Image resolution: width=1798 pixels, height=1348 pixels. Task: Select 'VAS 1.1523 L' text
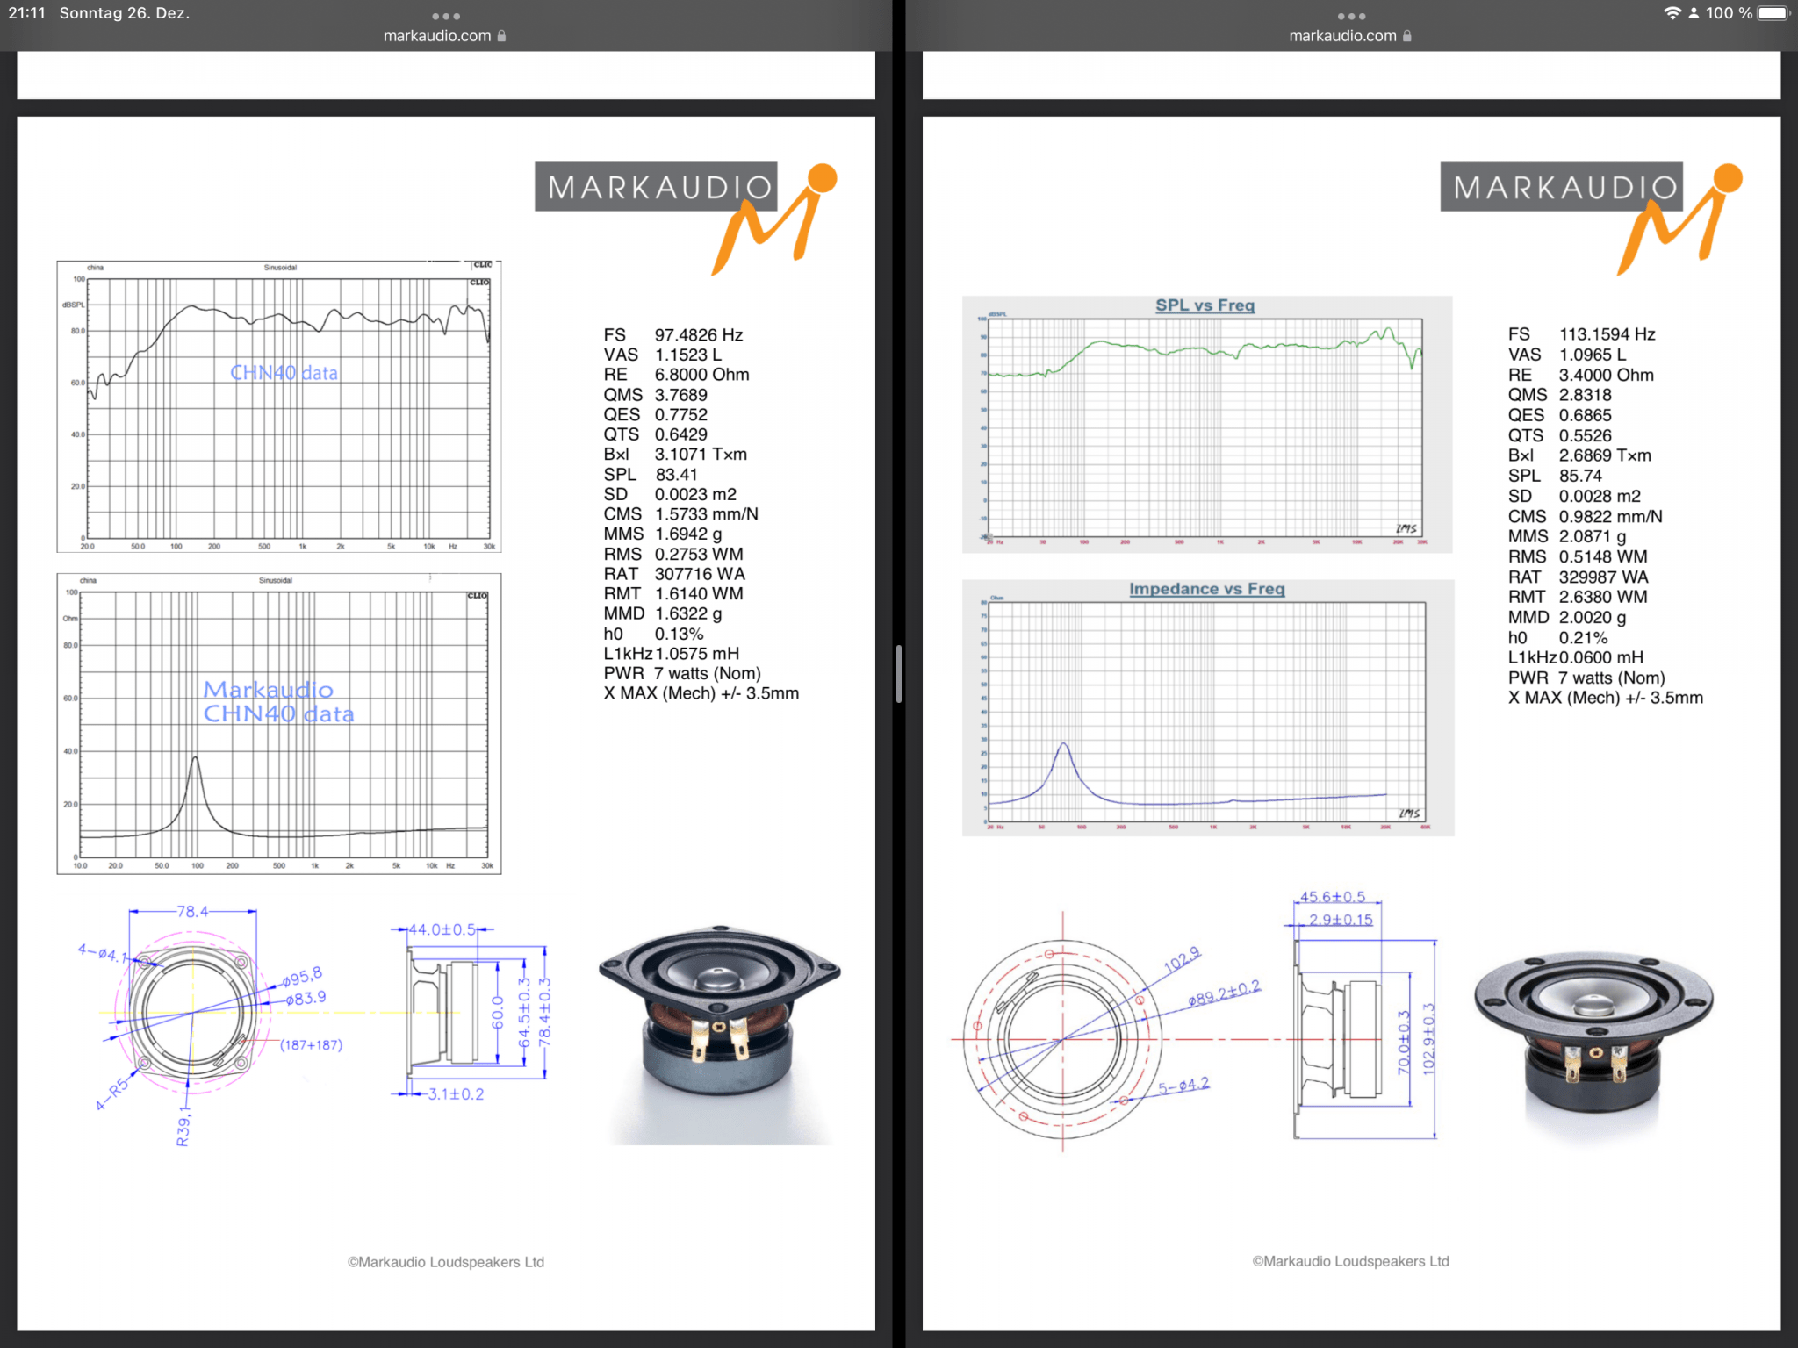coord(662,355)
